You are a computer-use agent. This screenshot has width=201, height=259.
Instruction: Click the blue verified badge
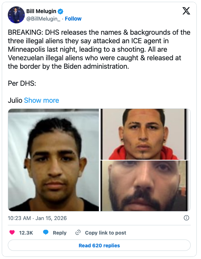point(60,11)
